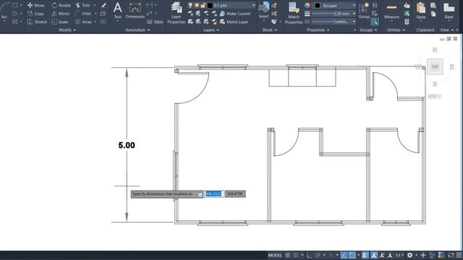Click the annotation scale 1:1 button
This screenshot has height=260, width=463.
(x=399, y=255)
